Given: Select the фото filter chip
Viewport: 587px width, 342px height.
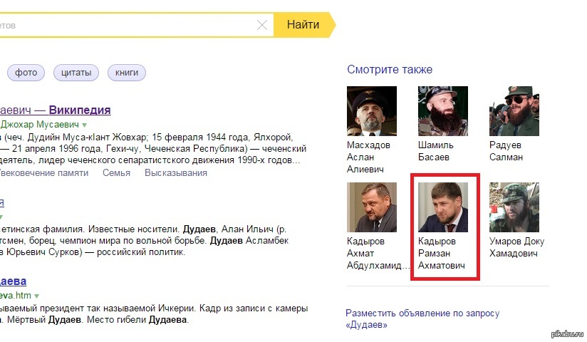Looking at the screenshot, I should [x=26, y=73].
